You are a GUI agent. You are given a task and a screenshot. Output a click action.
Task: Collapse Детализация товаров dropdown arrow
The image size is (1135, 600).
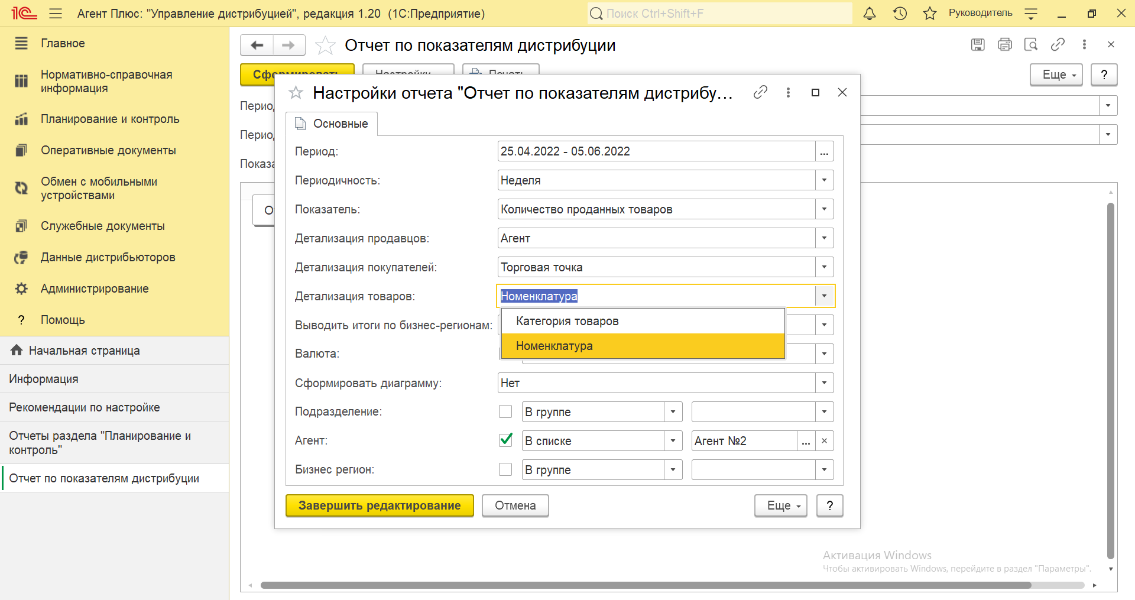coord(824,296)
